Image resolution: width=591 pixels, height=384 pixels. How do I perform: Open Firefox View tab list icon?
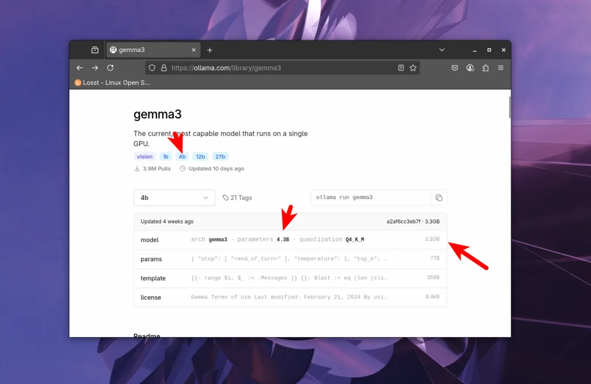[95, 50]
